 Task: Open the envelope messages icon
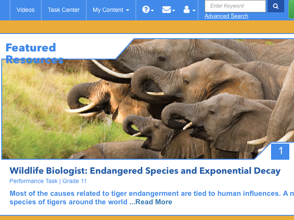click(166, 9)
